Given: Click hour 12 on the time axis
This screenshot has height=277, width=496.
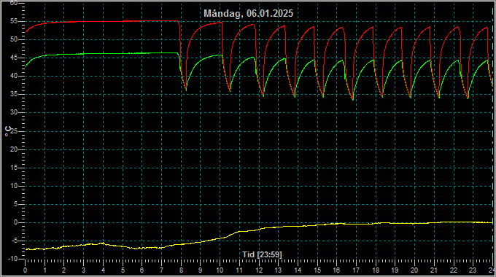Looking at the screenshot, I should coord(259,270).
